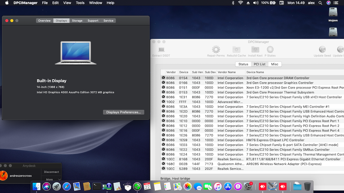Select the Realtek RTL8111 Ethernet Controller row

(x=251, y=159)
